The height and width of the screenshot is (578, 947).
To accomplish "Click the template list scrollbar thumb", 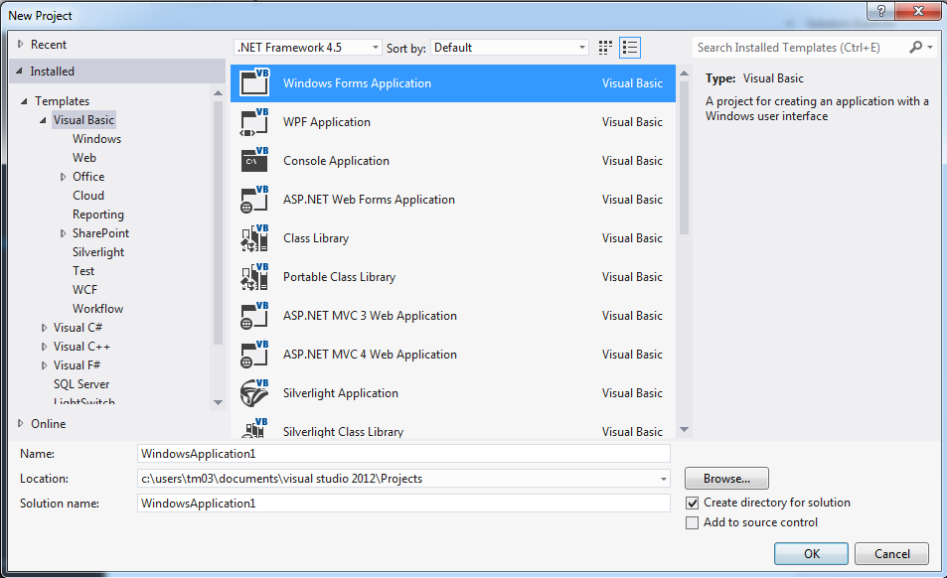I will click(x=685, y=158).
